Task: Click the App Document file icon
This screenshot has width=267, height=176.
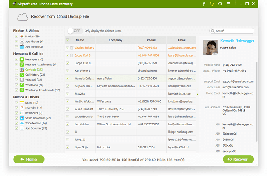Action: 22,128
